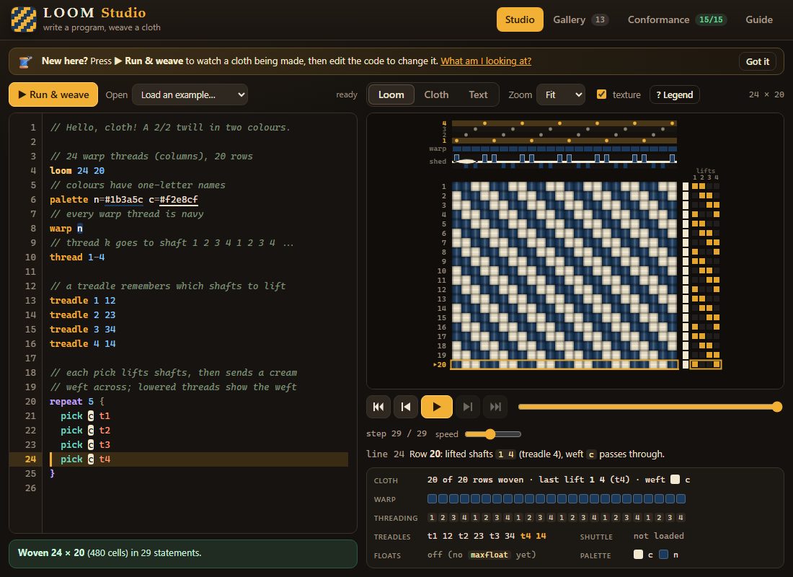Click the 't1 12' treadle entry

[x=440, y=535]
